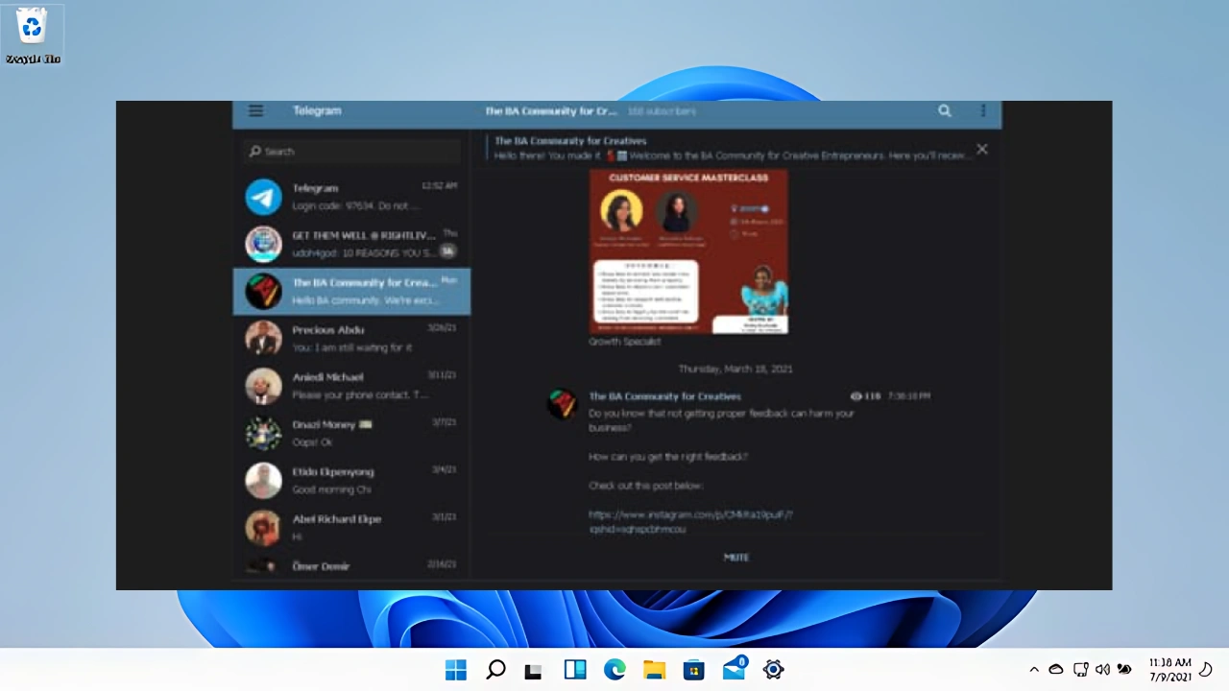Click the chat list Search field
The width and height of the screenshot is (1229, 691).
click(352, 151)
